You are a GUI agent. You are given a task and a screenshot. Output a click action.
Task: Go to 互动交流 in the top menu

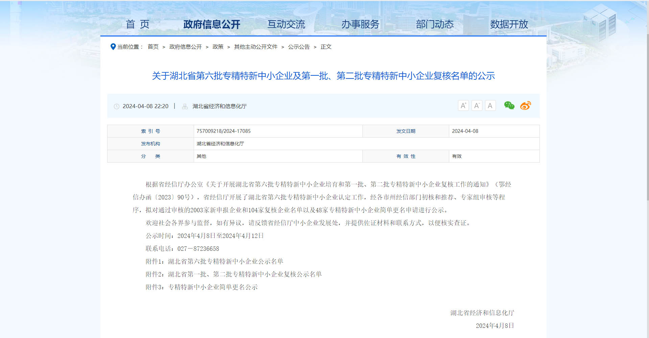[286, 24]
